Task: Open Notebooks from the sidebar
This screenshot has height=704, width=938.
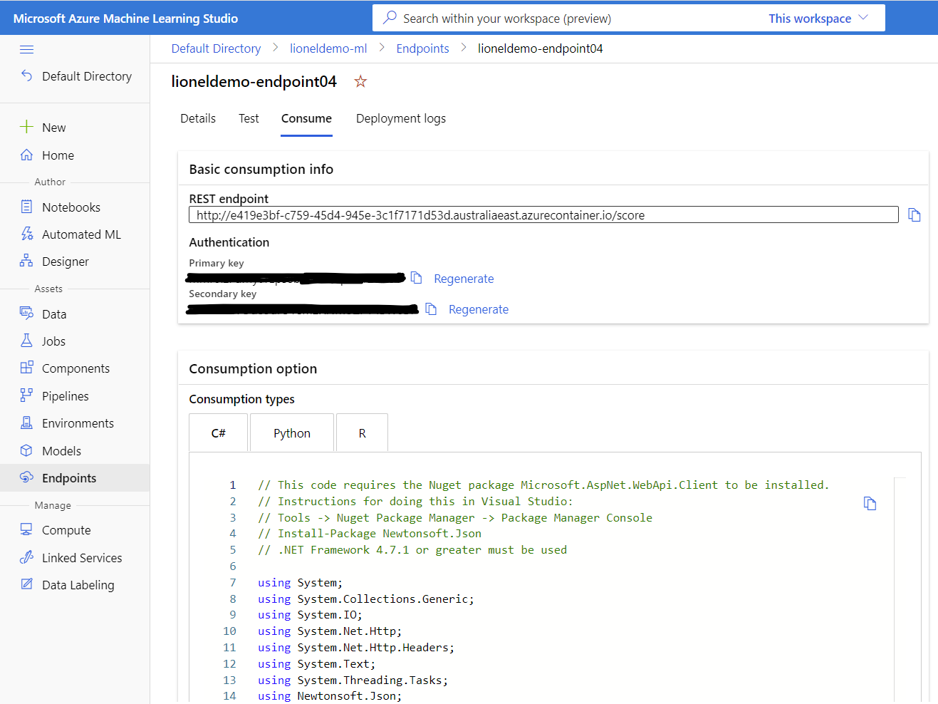Action: pyautogui.click(x=71, y=207)
